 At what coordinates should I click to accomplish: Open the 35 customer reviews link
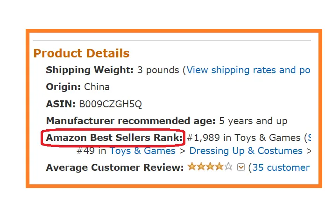(x=281, y=168)
